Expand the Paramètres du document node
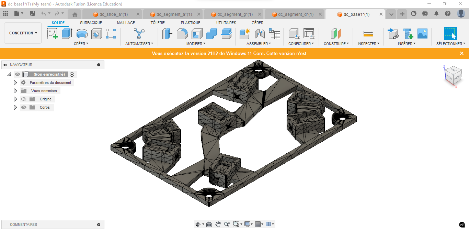The image size is (469, 230). [x=15, y=83]
